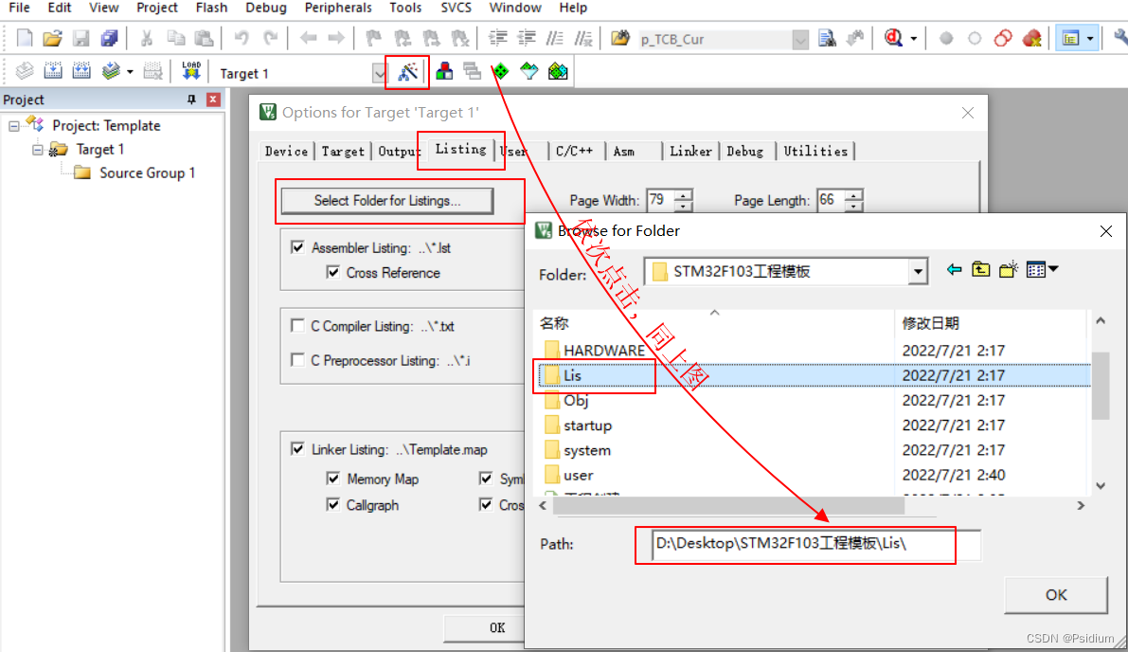The width and height of the screenshot is (1128, 652).
Task: Click the back arrow in Browse for Folder
Action: coord(954,270)
